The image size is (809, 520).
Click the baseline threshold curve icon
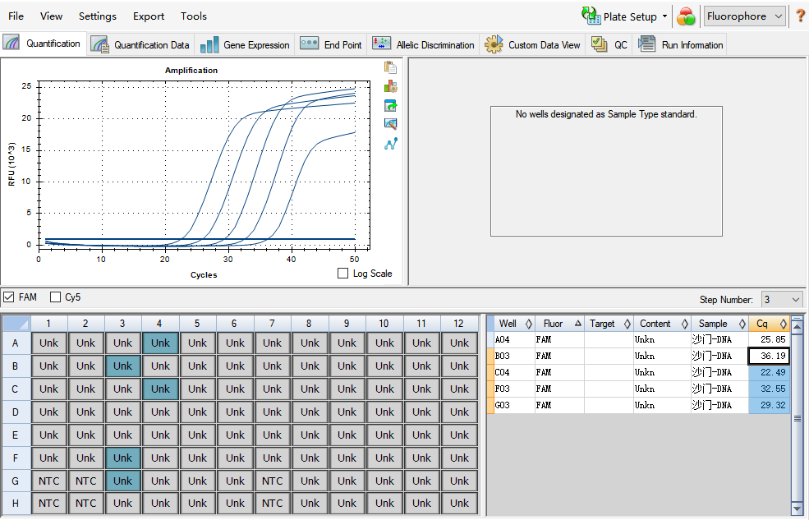click(x=391, y=144)
